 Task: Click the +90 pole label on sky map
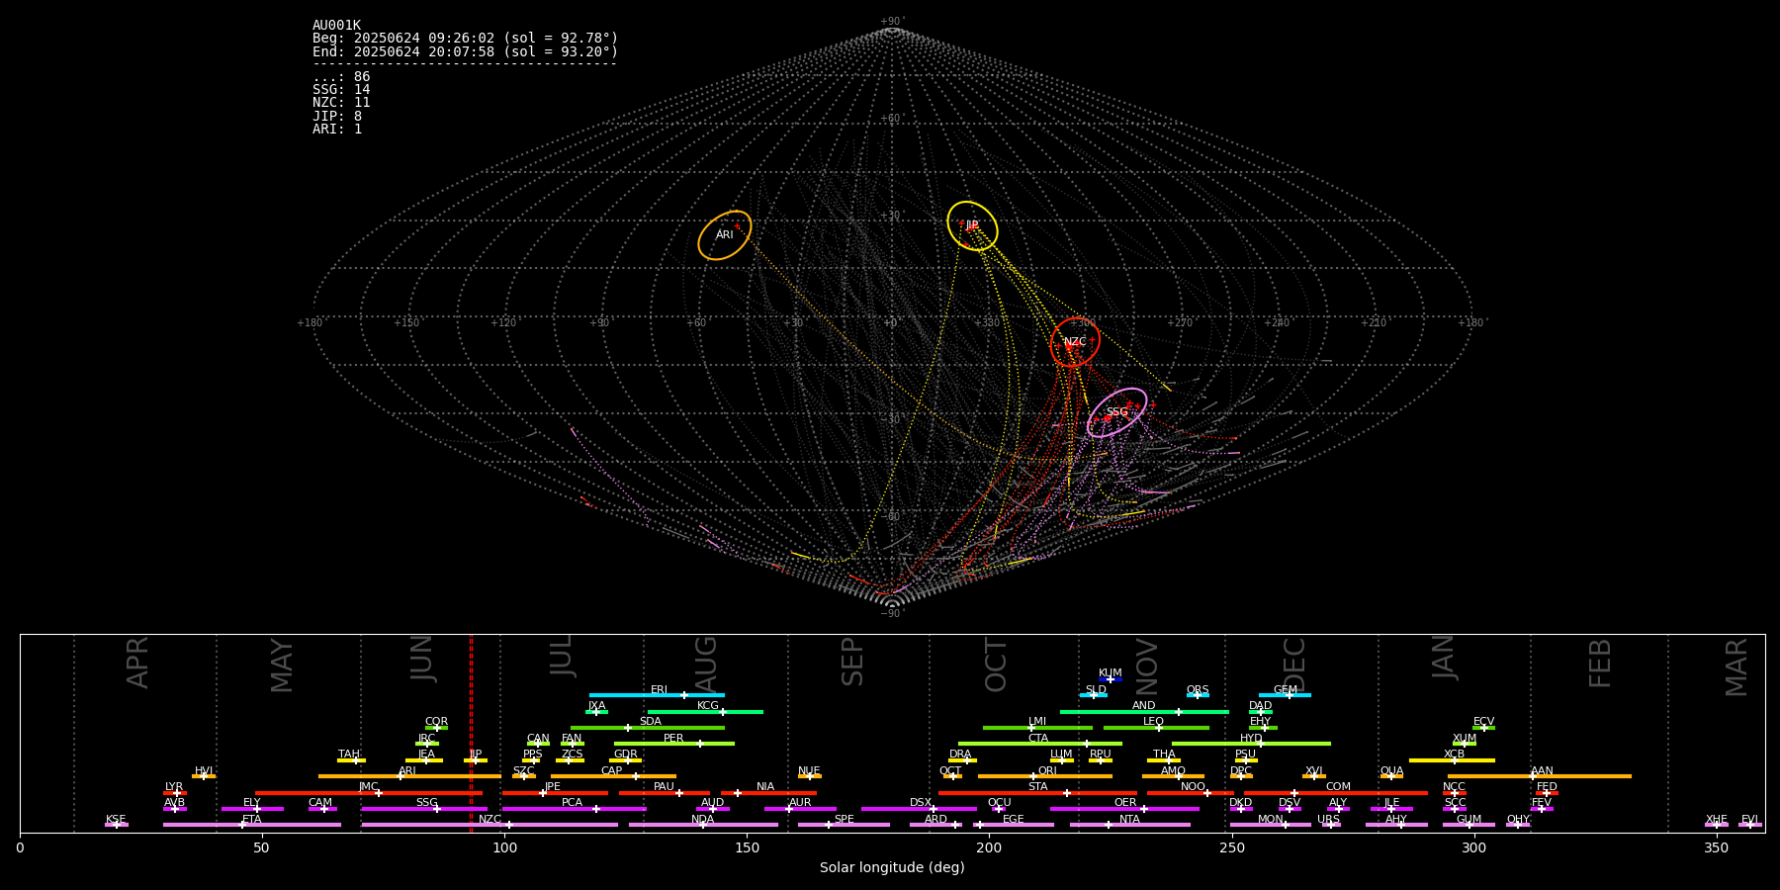(x=892, y=22)
